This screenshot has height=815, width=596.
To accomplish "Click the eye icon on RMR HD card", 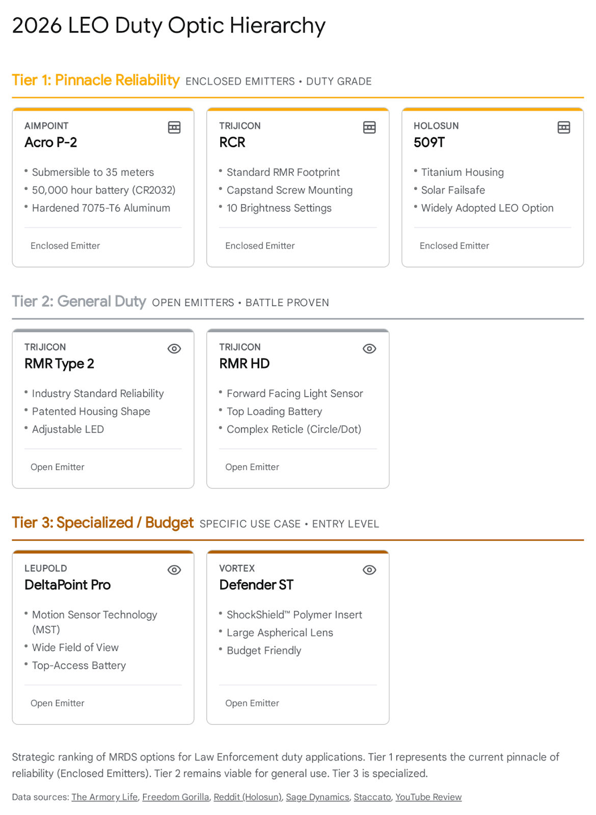I will coord(369,348).
